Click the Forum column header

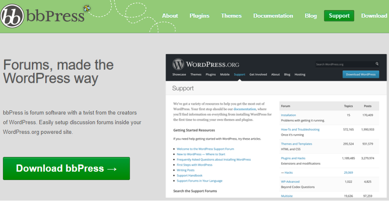click(286, 106)
